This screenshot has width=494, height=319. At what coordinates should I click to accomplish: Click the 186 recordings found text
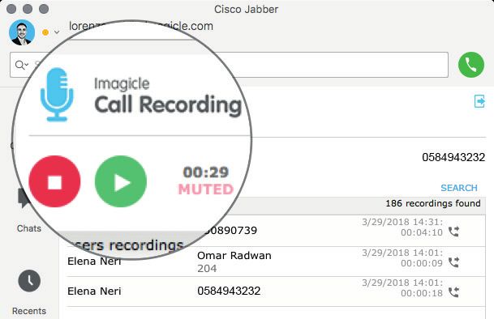[433, 203]
